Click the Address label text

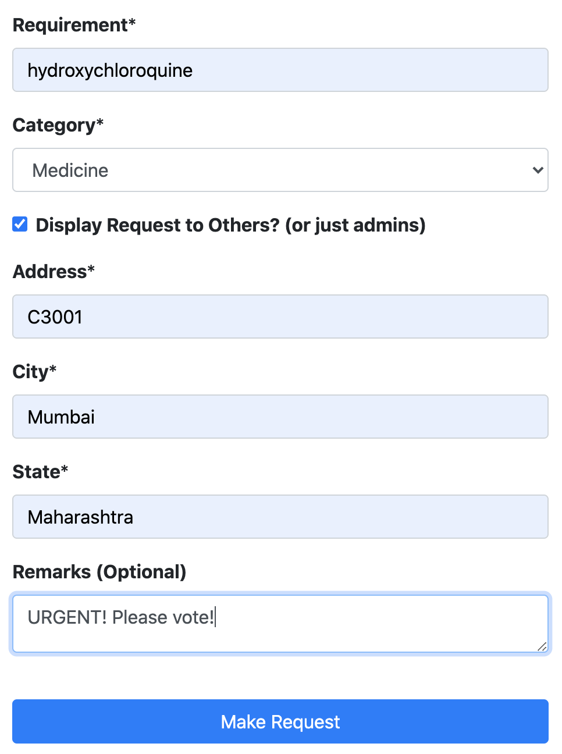(54, 272)
